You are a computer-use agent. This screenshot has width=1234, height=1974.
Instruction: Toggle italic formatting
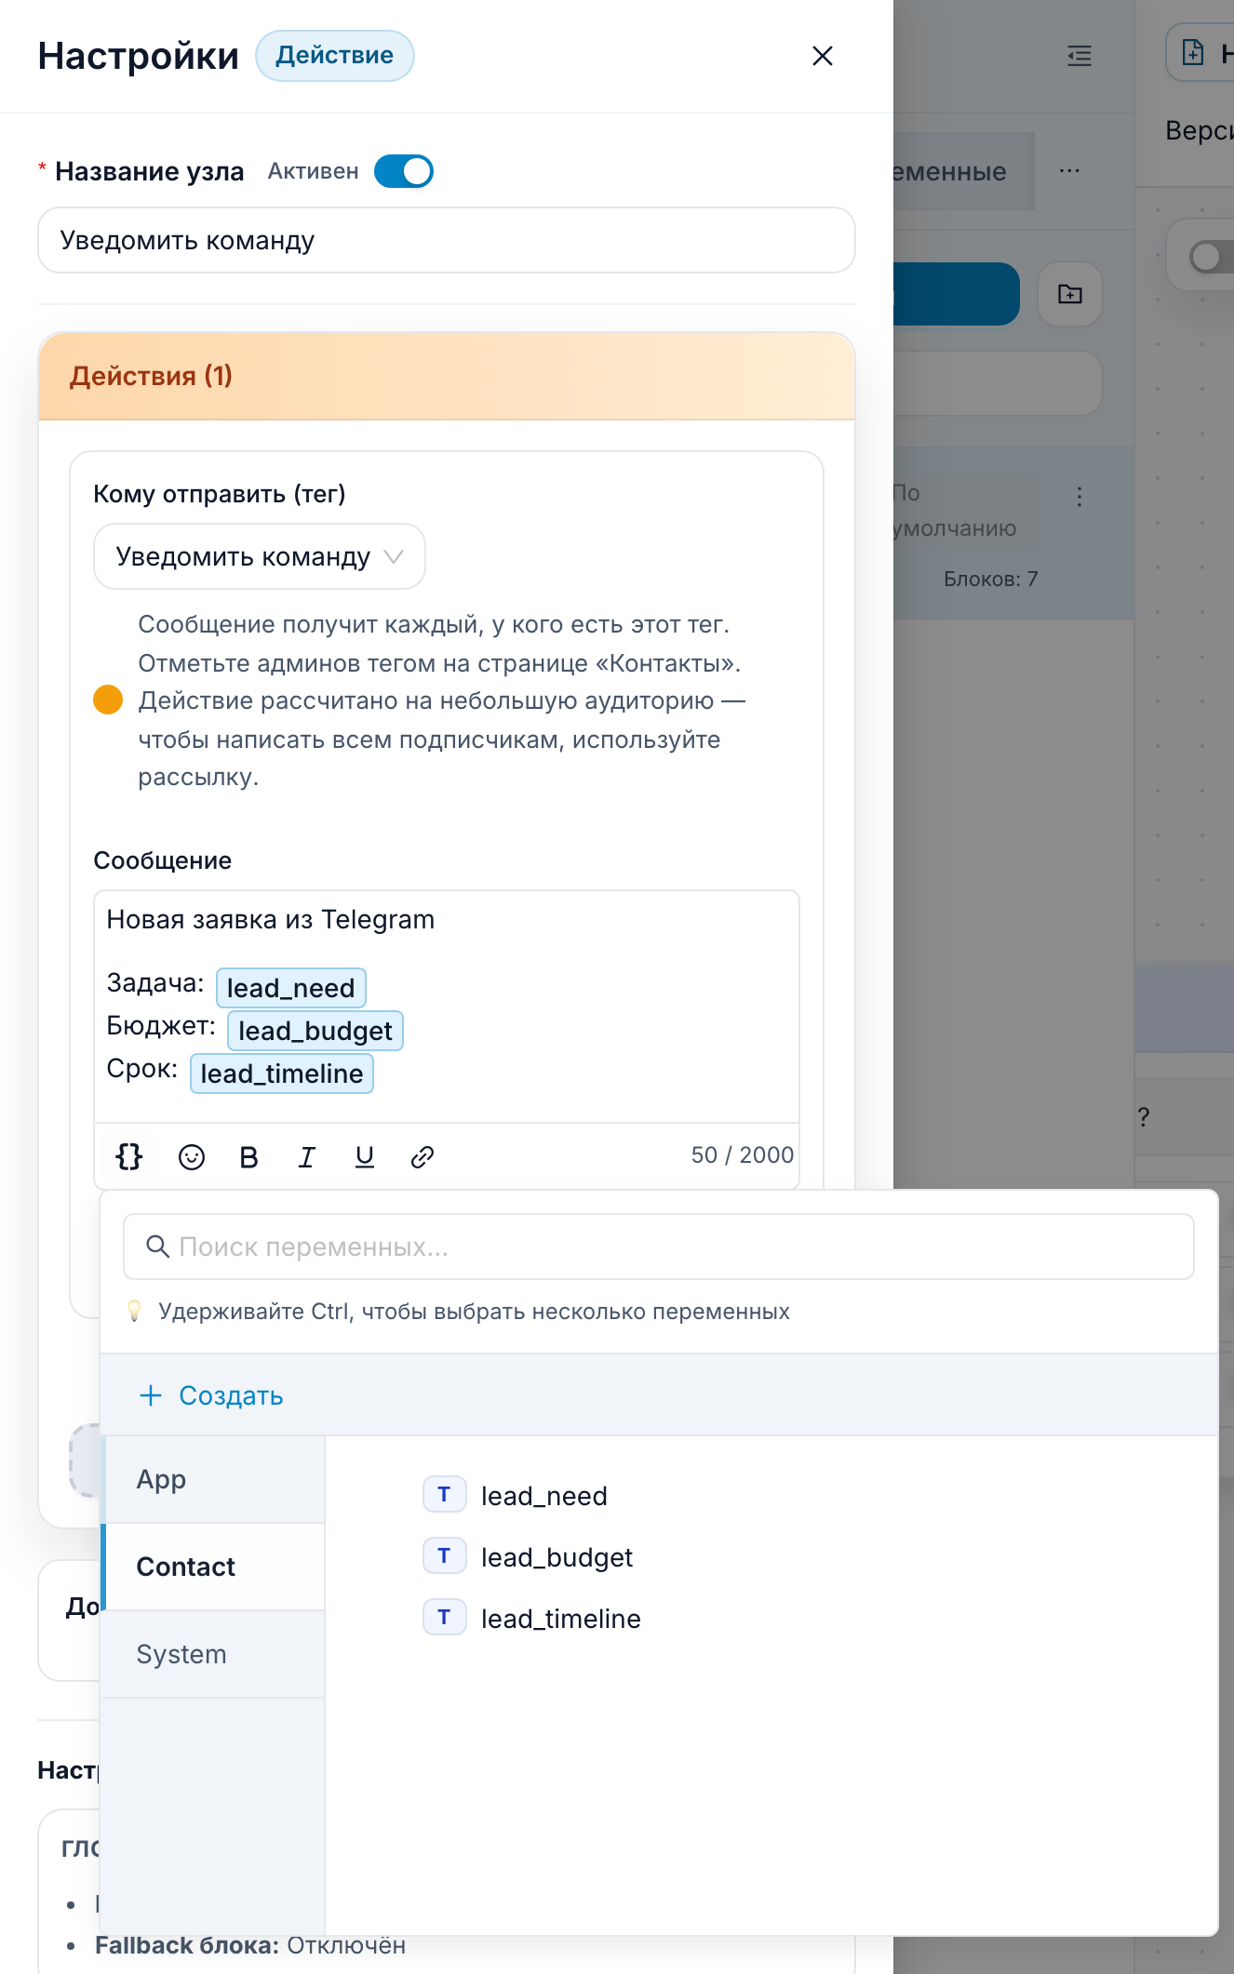coord(306,1156)
